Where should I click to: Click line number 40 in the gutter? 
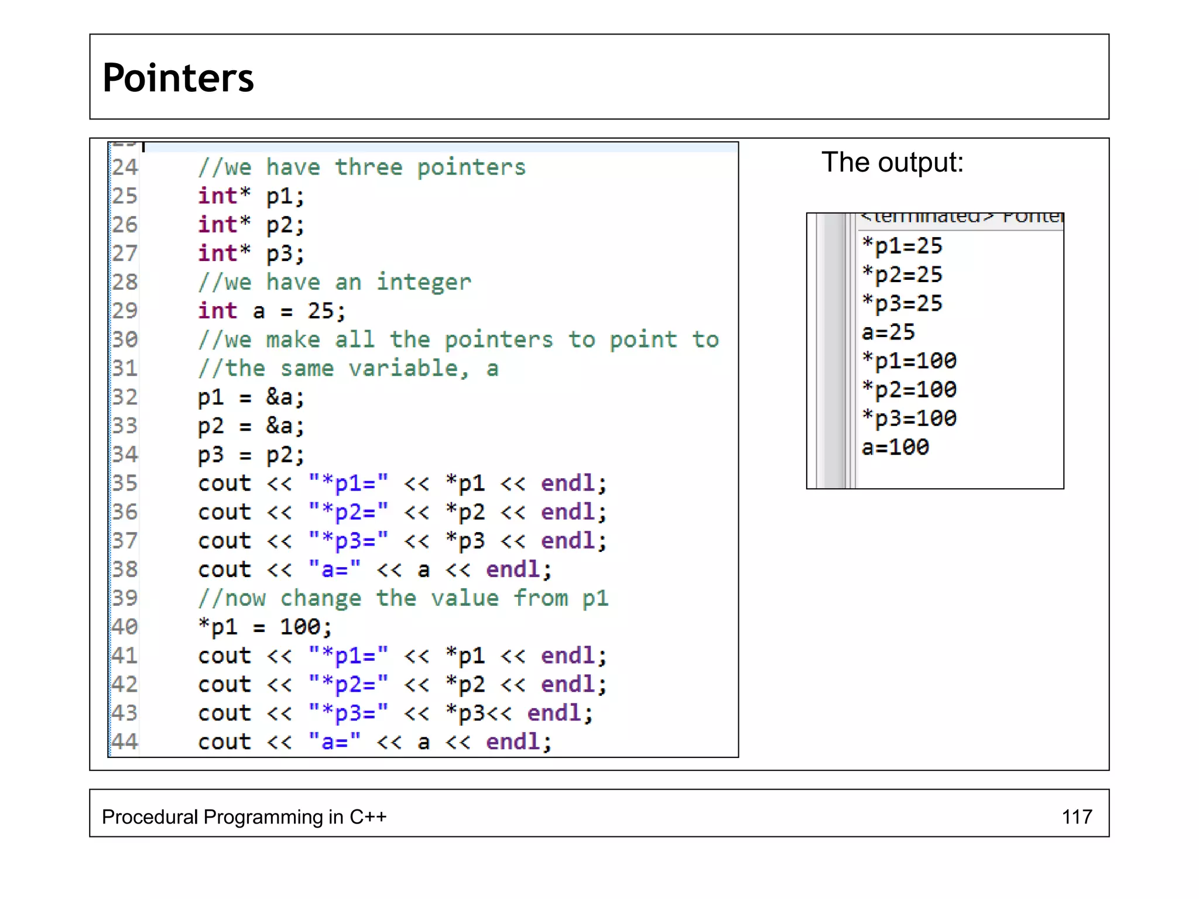pyautogui.click(x=125, y=627)
